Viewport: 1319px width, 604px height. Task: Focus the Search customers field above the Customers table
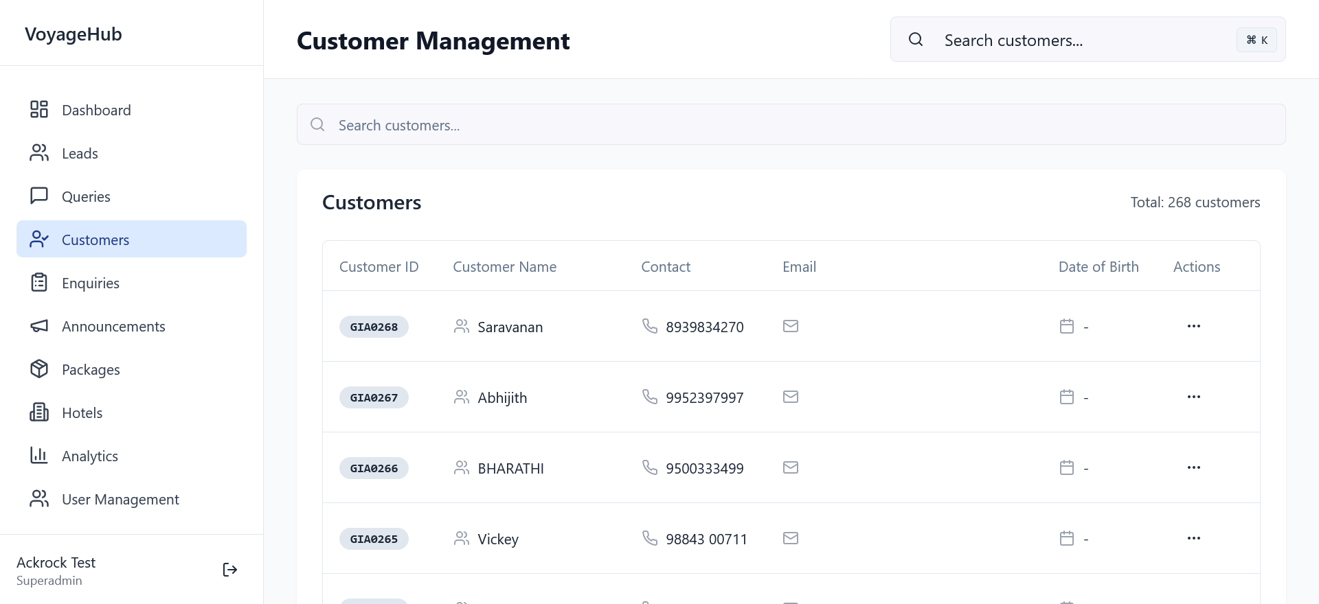point(791,124)
